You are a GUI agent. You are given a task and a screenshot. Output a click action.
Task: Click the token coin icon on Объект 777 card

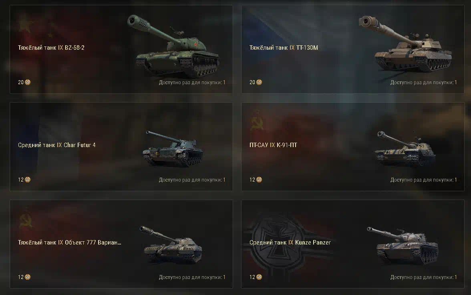click(x=28, y=277)
